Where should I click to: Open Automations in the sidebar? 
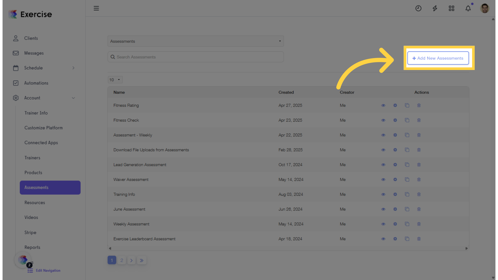[36, 83]
